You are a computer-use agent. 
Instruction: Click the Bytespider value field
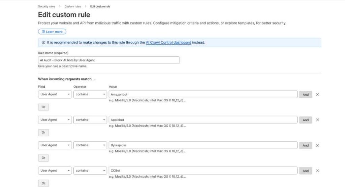(x=203, y=145)
